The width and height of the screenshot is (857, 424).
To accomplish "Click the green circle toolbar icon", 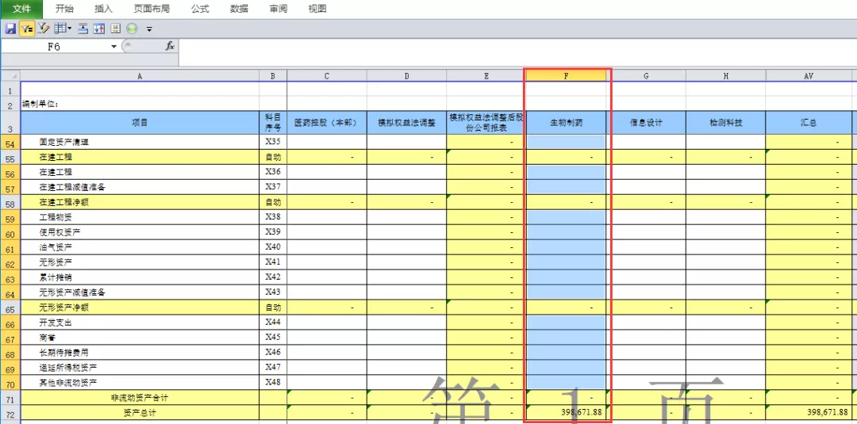I will (x=132, y=29).
